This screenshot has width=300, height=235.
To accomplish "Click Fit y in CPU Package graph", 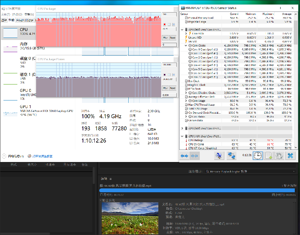I will click(x=165, y=38).
